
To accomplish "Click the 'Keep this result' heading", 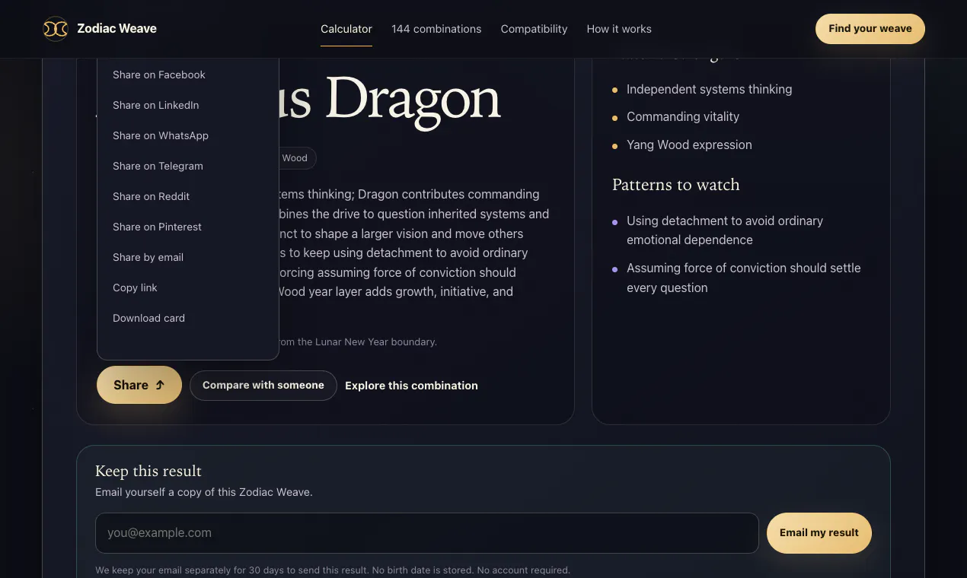I will pos(148,471).
